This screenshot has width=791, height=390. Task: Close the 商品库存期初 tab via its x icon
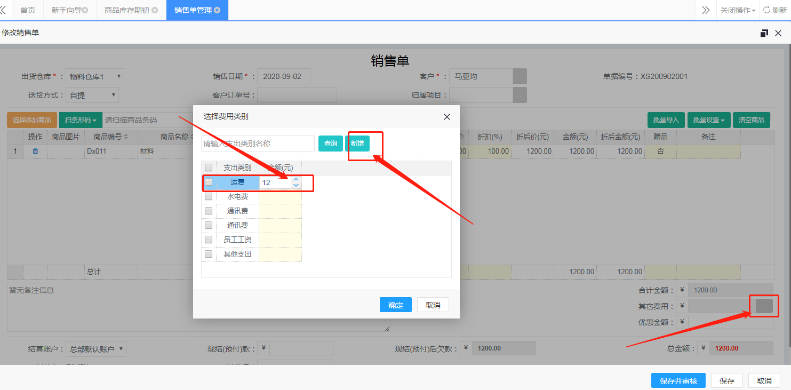point(155,10)
